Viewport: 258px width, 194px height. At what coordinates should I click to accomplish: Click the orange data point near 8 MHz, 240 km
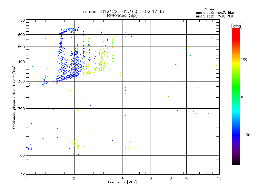(x=168, y=97)
